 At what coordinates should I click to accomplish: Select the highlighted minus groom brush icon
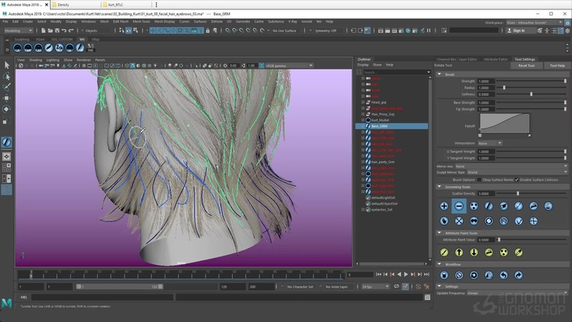pos(459,206)
